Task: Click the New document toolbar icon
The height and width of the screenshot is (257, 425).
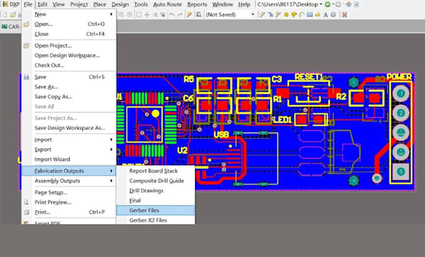Action: pos(5,14)
